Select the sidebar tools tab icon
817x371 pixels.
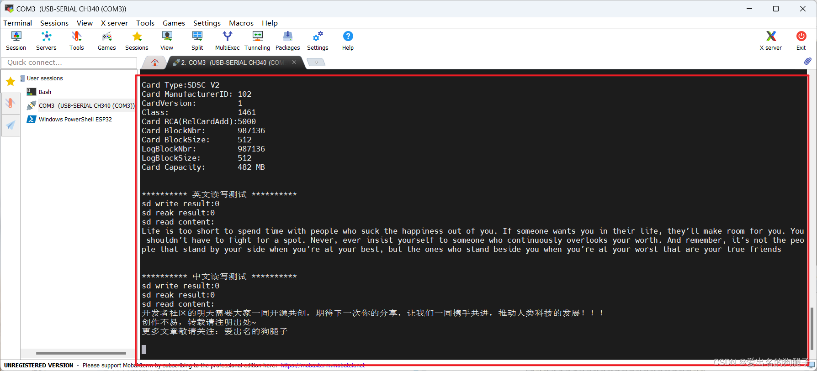pos(11,103)
